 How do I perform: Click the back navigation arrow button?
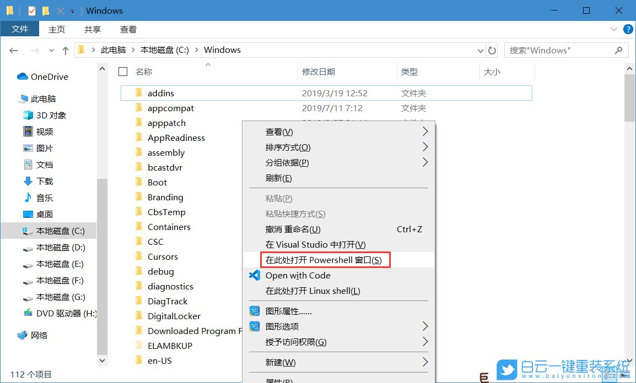(13, 50)
